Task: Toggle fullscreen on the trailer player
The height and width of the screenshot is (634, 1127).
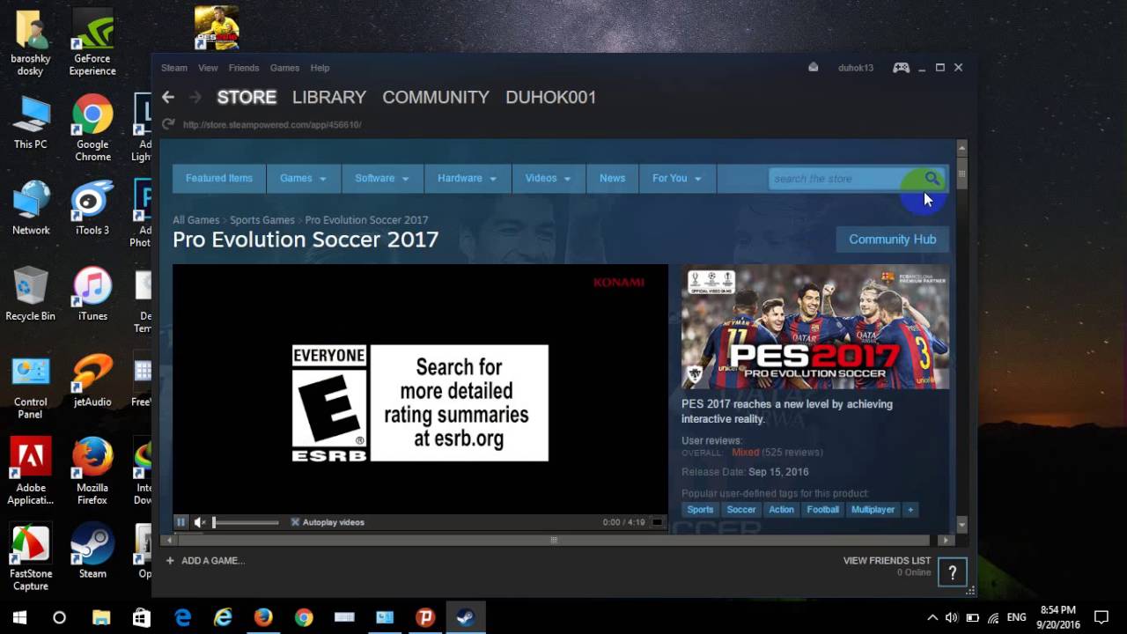Action: [x=657, y=522]
